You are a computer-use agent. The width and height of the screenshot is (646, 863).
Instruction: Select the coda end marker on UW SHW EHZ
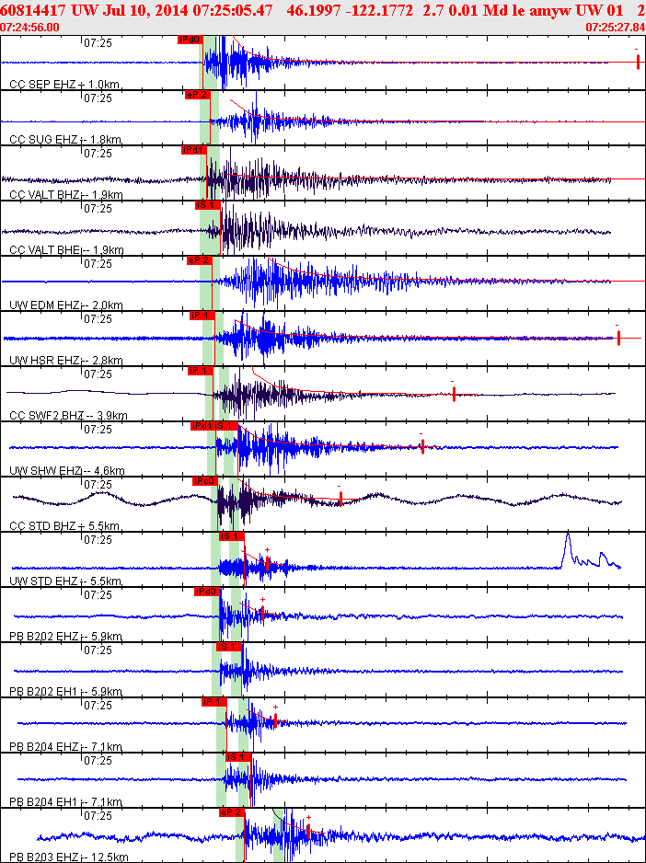(x=422, y=446)
